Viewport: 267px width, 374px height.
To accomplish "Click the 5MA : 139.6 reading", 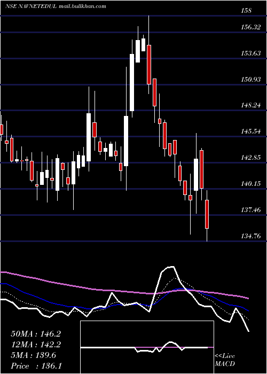I will (x=33, y=355).
